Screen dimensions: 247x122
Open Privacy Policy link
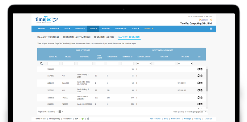tap(55, 119)
